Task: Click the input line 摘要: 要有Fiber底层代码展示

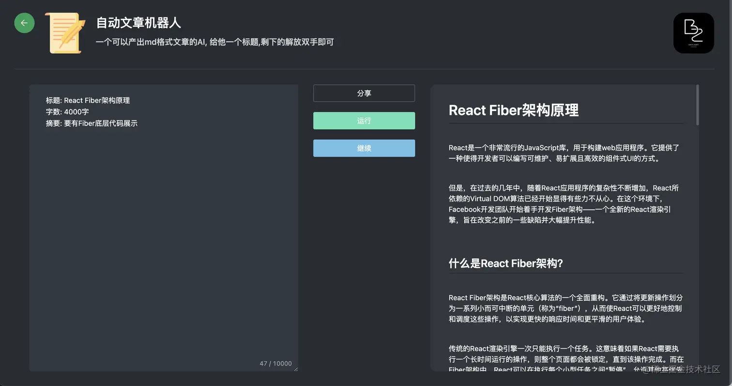Action: (92, 124)
